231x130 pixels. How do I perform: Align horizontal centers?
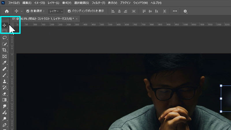pos(119,11)
